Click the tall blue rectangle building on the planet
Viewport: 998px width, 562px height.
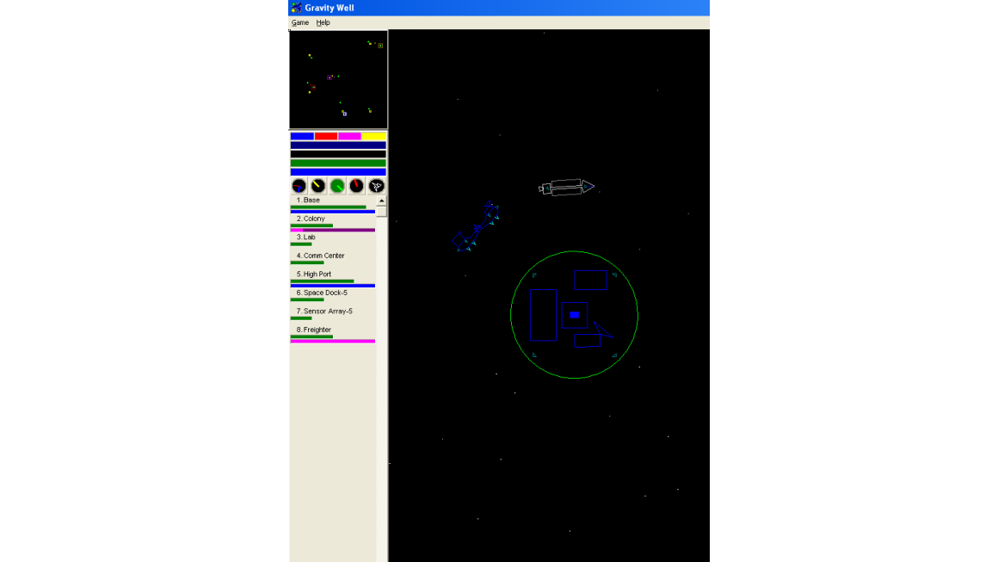[x=543, y=315]
